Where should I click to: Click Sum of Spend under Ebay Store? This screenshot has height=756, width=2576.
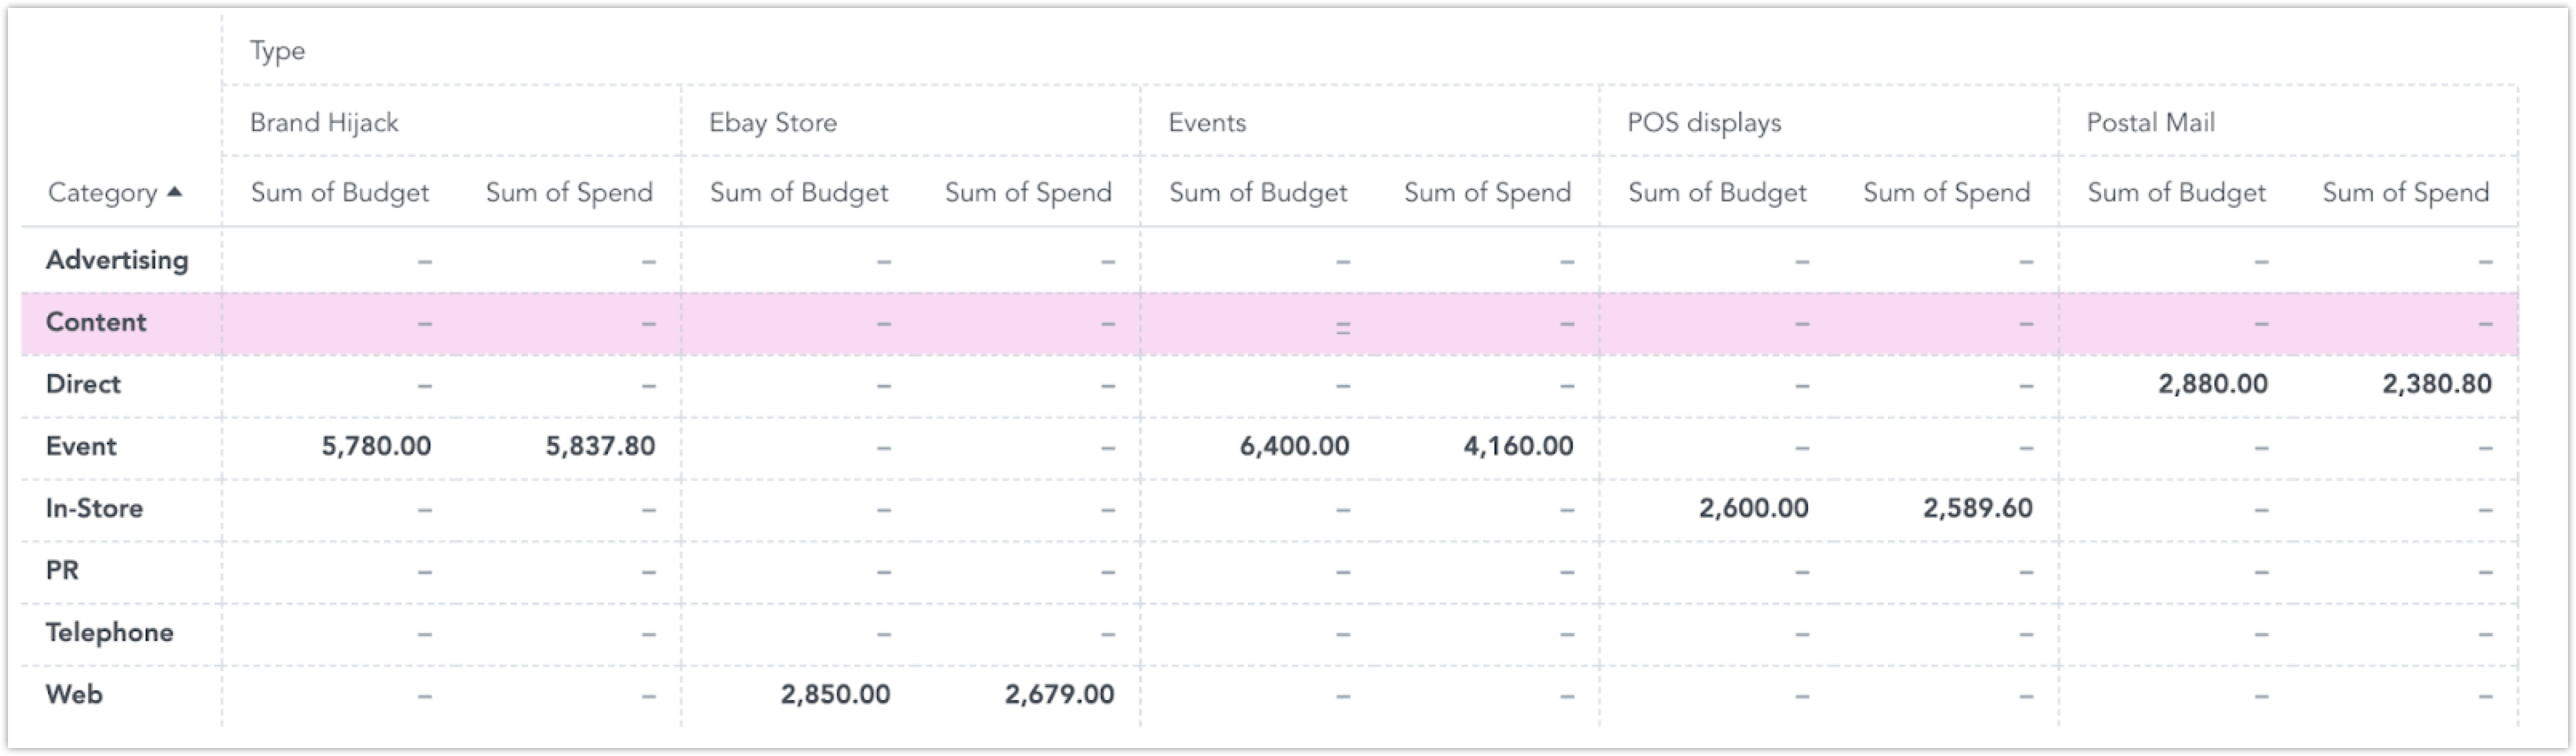[x=1028, y=193]
